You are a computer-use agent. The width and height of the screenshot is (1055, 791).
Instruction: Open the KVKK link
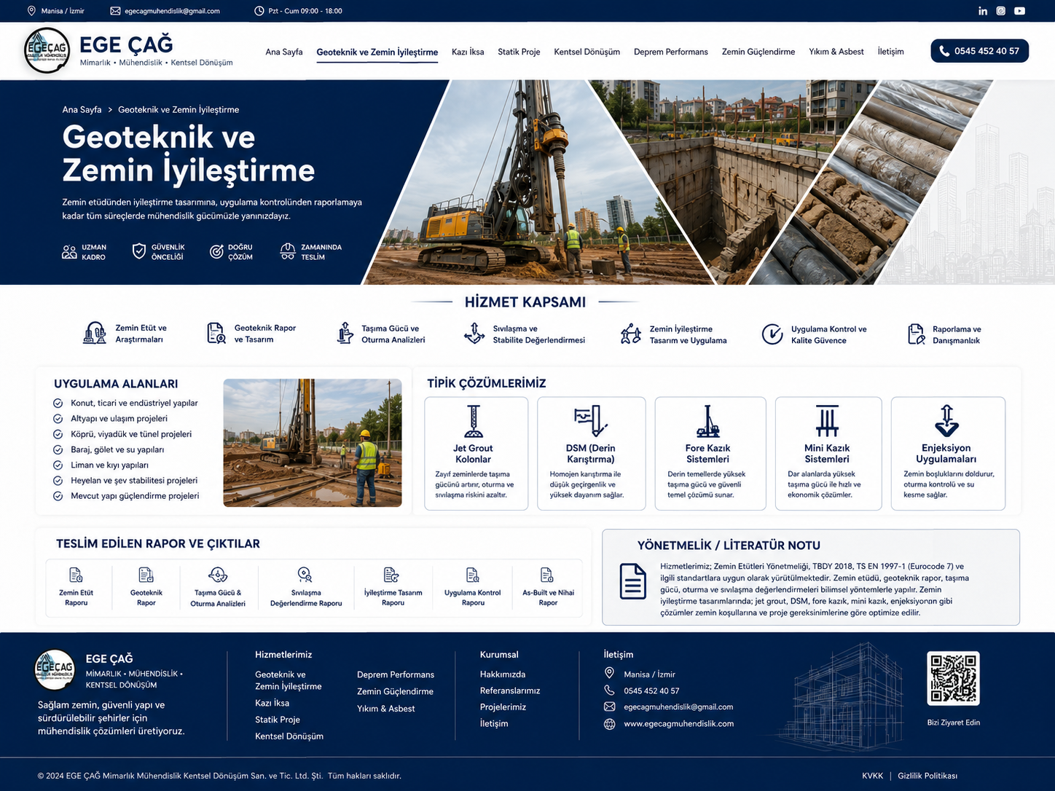872,776
